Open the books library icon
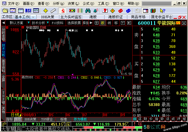The height and width of the screenshot is (132, 188). point(153,11)
